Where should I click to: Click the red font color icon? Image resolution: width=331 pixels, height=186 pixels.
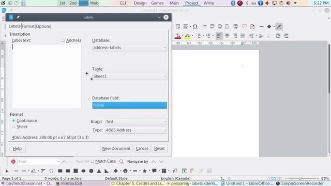point(178,36)
